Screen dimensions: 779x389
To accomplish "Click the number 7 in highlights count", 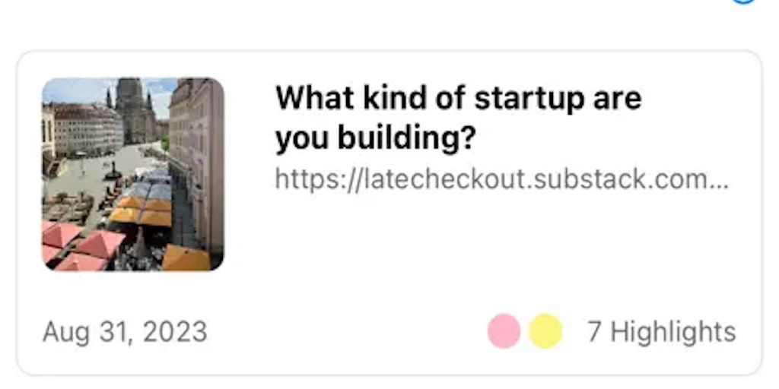I will pos(595,332).
